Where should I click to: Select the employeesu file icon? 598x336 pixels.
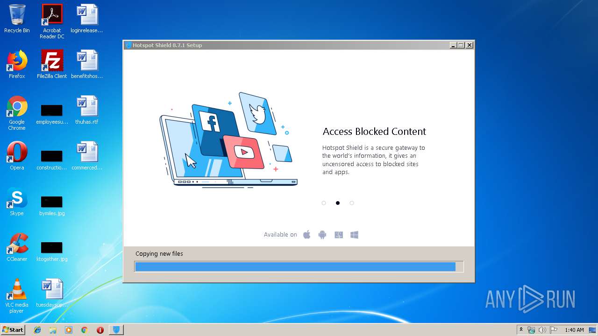(x=52, y=114)
